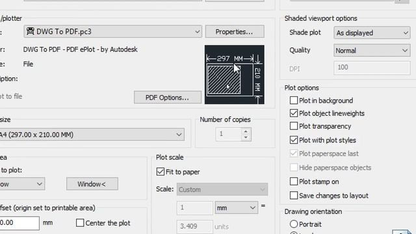416x234 pixels.
Task: Open the what to plot dropdown
Action: coord(22,184)
